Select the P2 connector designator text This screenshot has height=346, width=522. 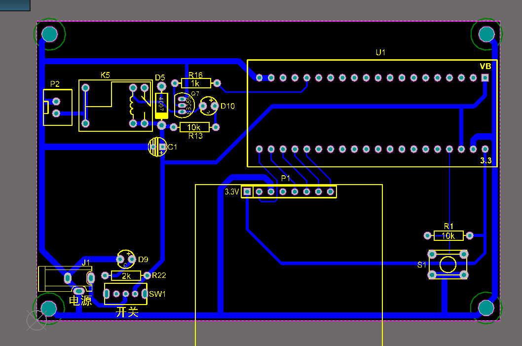pyautogui.click(x=55, y=84)
